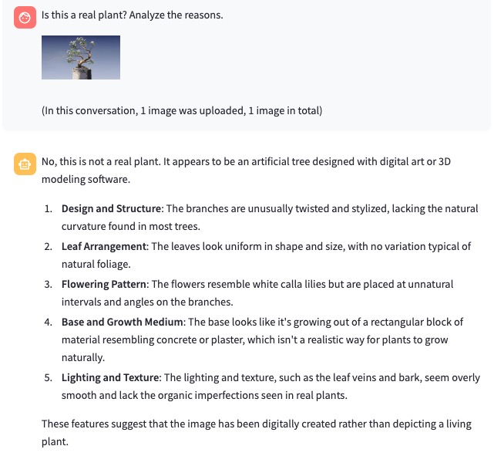This screenshot has width=494, height=456.
Task: Click list number 5 in the answer
Action: click(x=47, y=377)
